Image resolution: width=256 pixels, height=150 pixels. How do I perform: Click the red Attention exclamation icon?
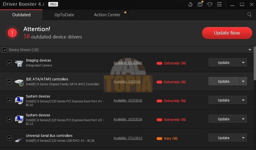pyautogui.click(x=12, y=33)
